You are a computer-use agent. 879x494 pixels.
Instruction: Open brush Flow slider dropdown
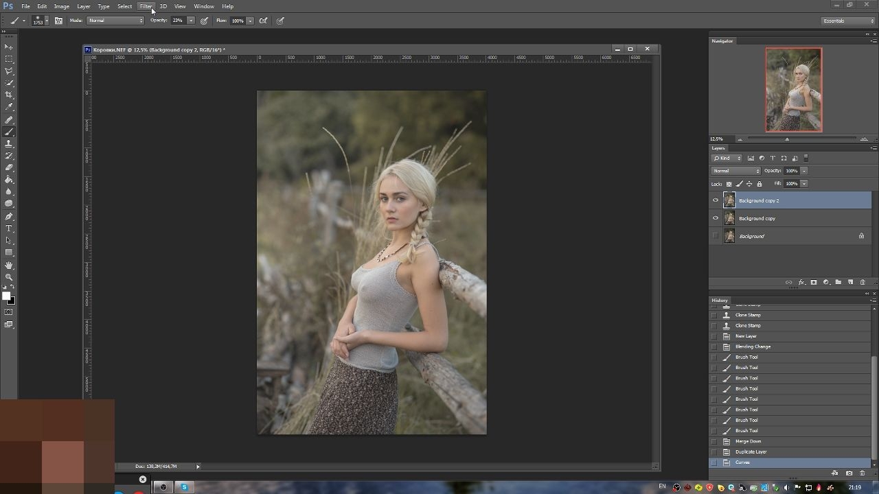pos(251,21)
